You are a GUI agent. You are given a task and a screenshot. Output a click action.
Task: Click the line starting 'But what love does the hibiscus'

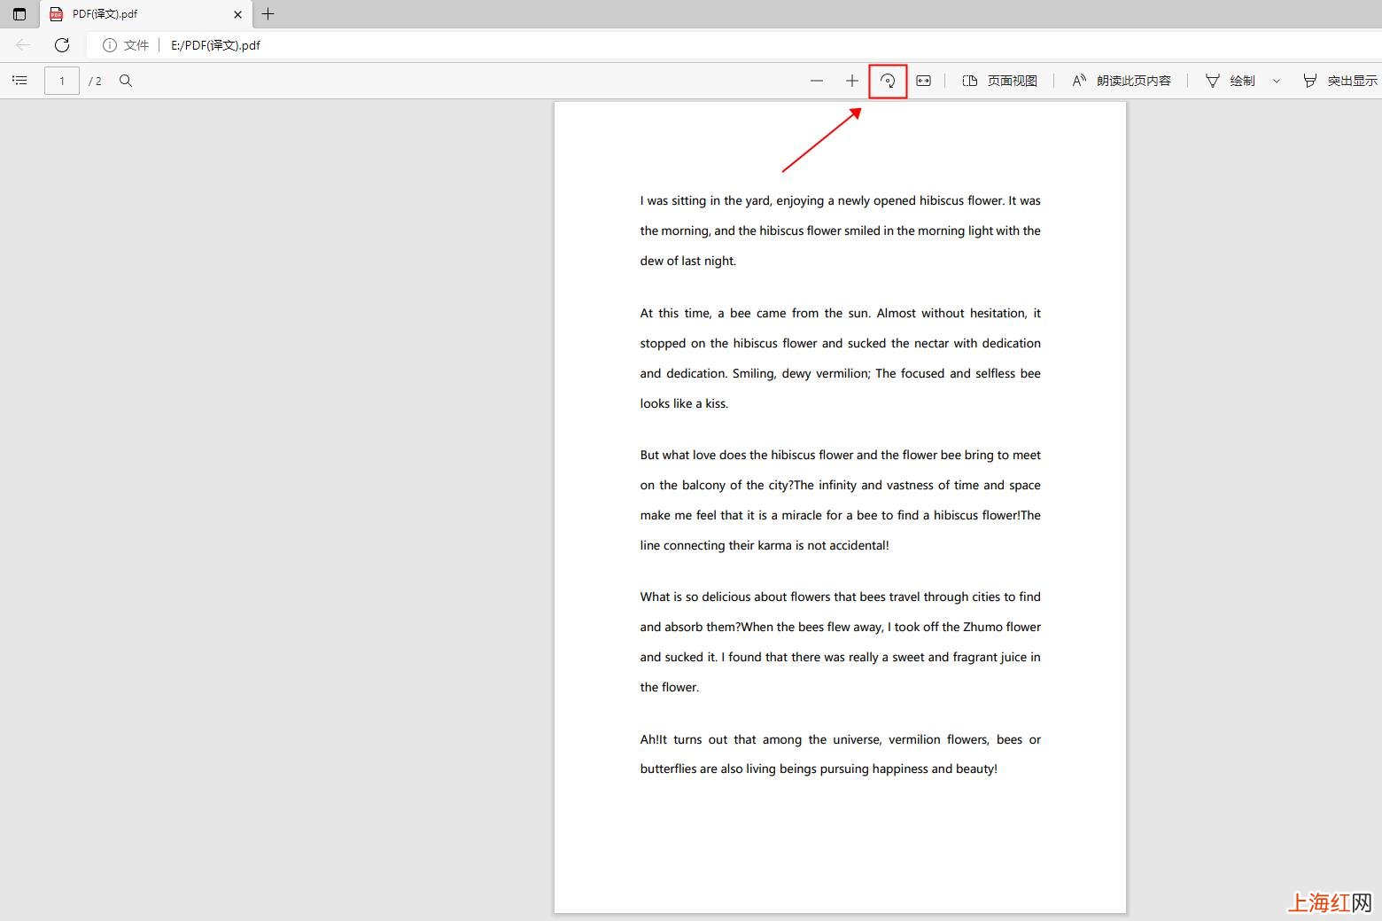click(841, 455)
